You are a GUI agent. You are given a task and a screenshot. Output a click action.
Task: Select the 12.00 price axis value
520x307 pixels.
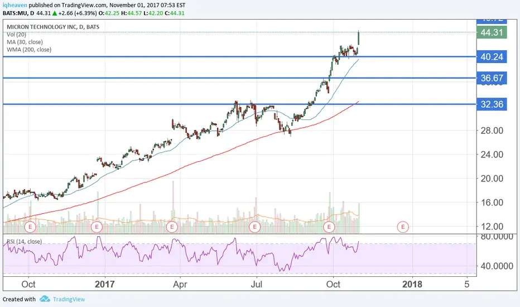(492, 227)
